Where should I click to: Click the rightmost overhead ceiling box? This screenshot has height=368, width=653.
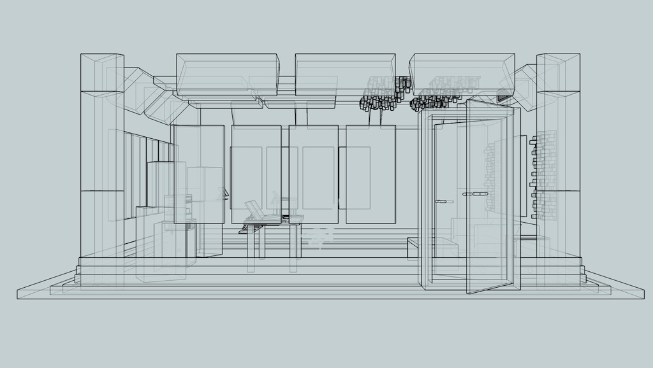pos(462,73)
